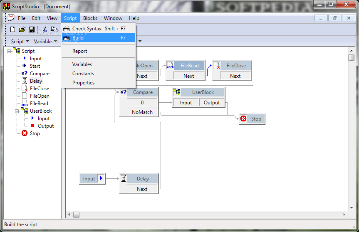Click the Delay hourglass icon in tree
Image resolution: width=359 pixels, height=232 pixels.
(25, 81)
